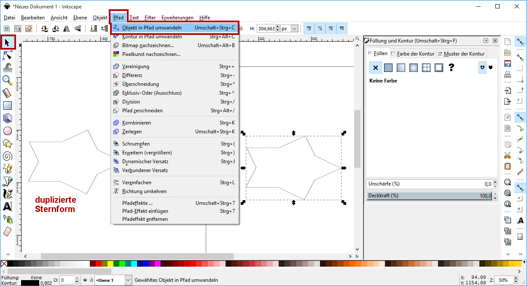The image size is (527, 286).
Task: Click the Print icon in command bar
Action: coord(508,74)
